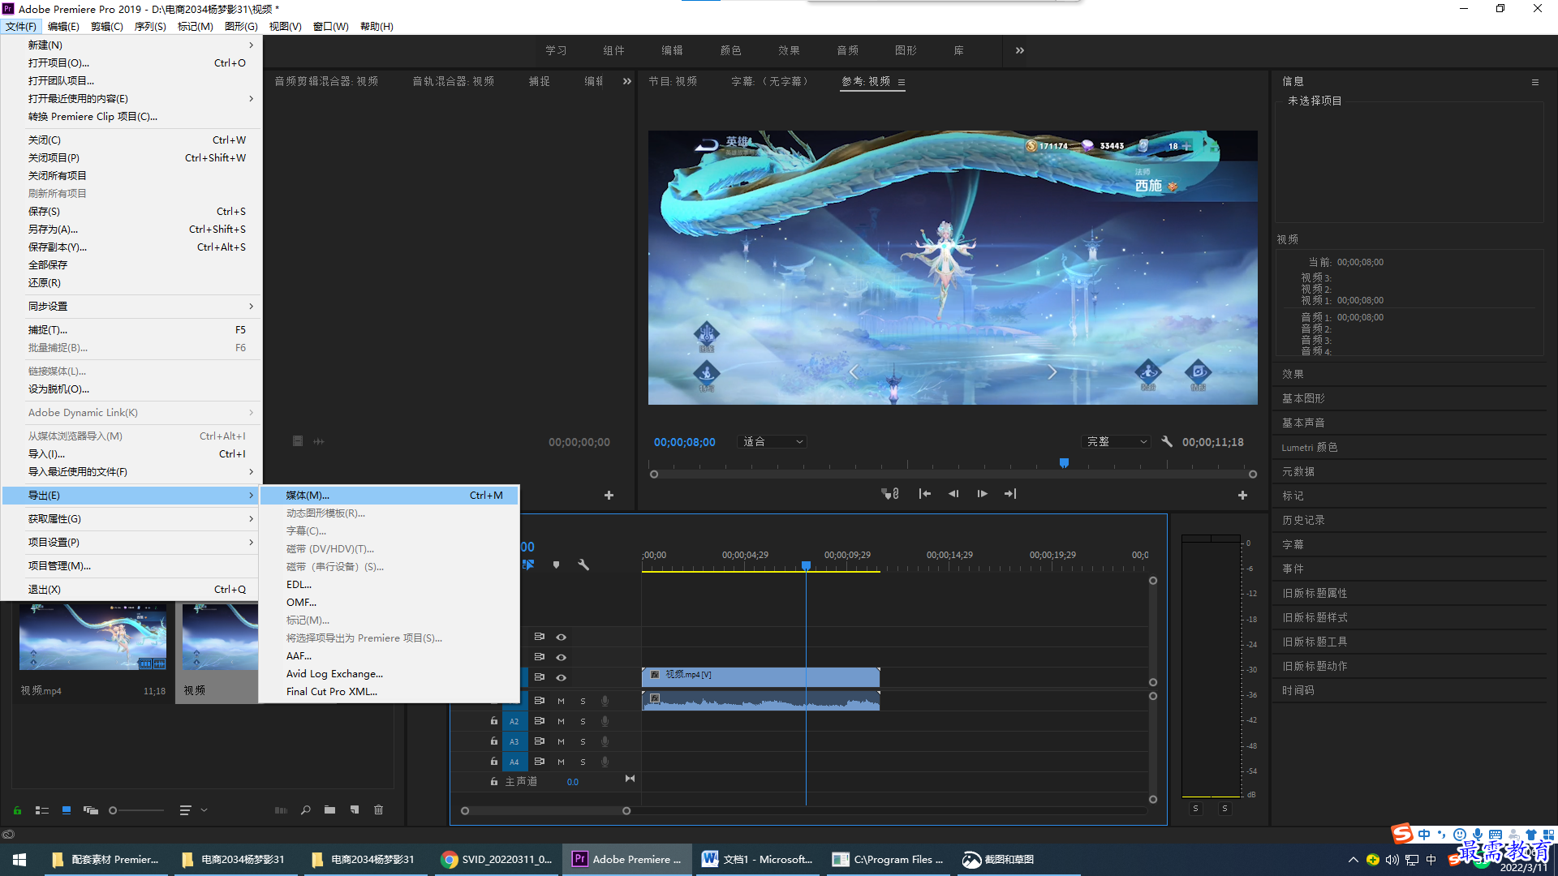Choose EDL... export option
The width and height of the screenshot is (1558, 876).
pyautogui.click(x=389, y=584)
